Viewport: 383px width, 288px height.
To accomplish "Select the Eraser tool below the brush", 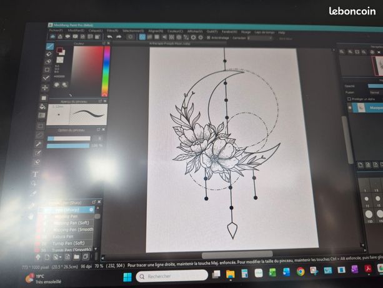I will (x=49, y=54).
